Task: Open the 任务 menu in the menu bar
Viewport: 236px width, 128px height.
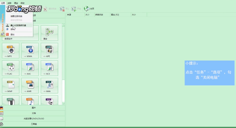Action: coord(3,3)
